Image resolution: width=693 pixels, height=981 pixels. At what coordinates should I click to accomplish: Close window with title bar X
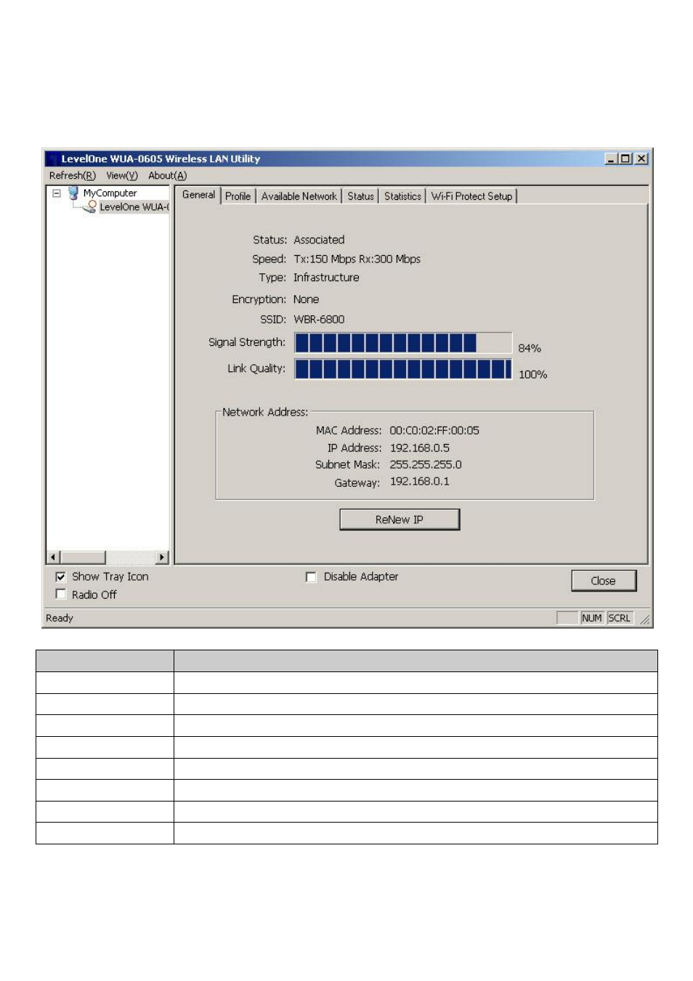click(x=641, y=158)
